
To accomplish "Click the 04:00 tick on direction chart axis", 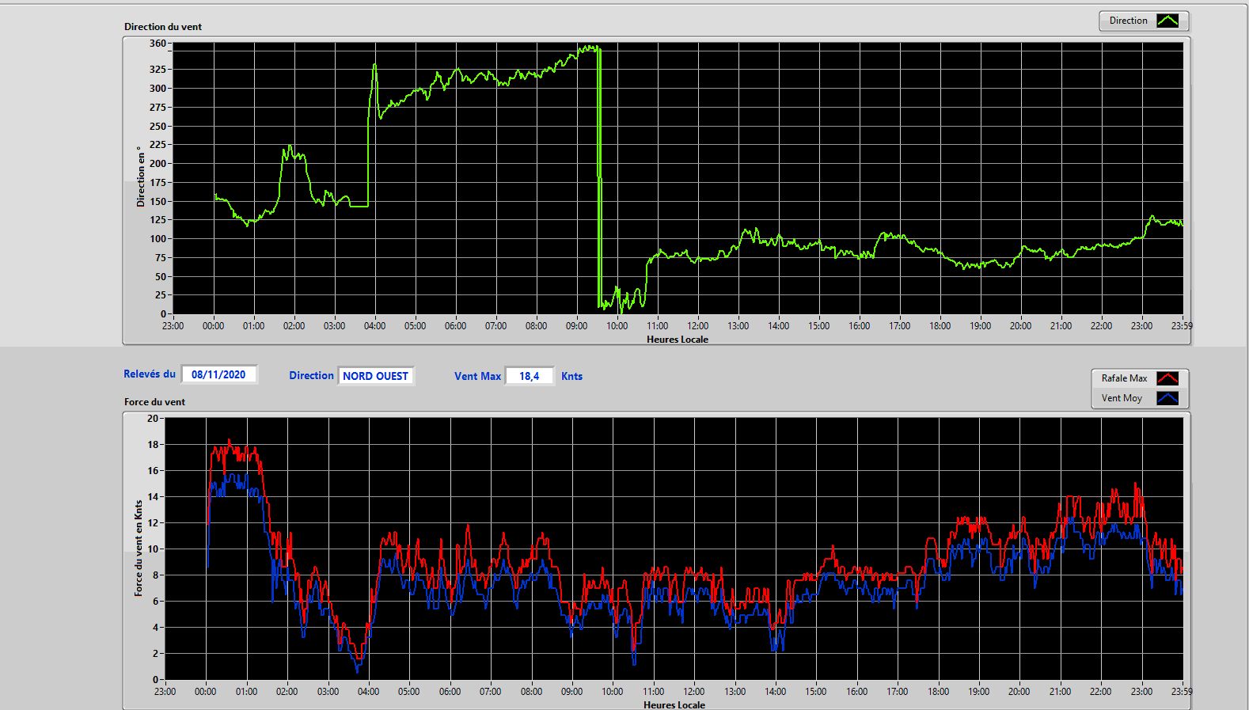I will coord(374,326).
